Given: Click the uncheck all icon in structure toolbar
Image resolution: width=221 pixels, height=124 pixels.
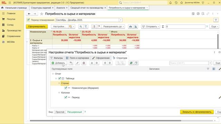Looking at the screenshot, I should pyautogui.click(x=136, y=63).
